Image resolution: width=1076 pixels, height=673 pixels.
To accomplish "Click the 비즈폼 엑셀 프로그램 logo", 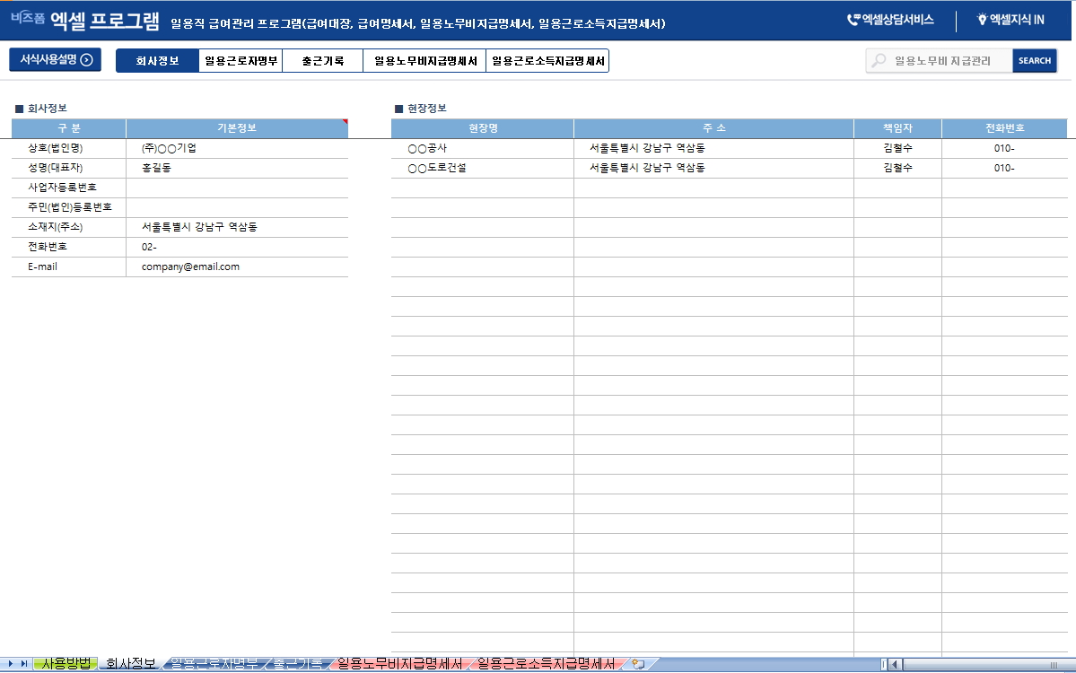I will [85, 21].
